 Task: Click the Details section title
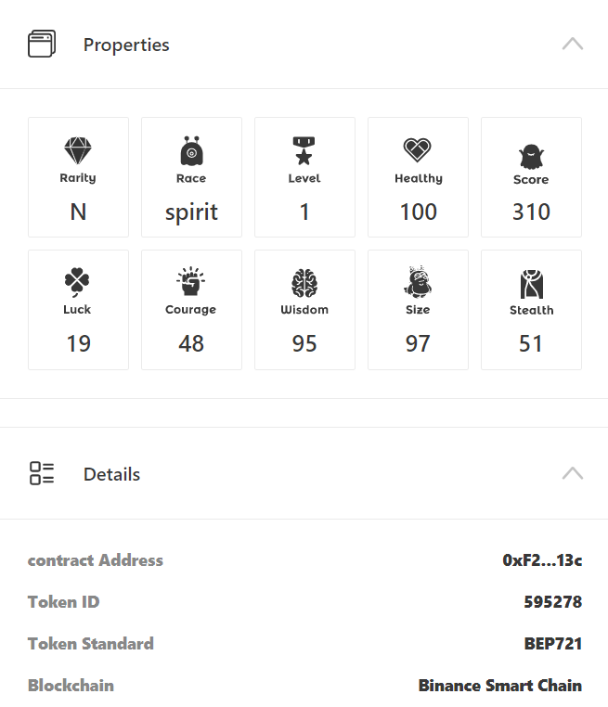tap(111, 474)
